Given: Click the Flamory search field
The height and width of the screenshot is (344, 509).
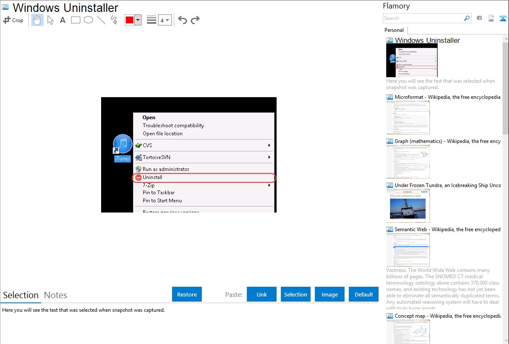Looking at the screenshot, I should (x=423, y=18).
